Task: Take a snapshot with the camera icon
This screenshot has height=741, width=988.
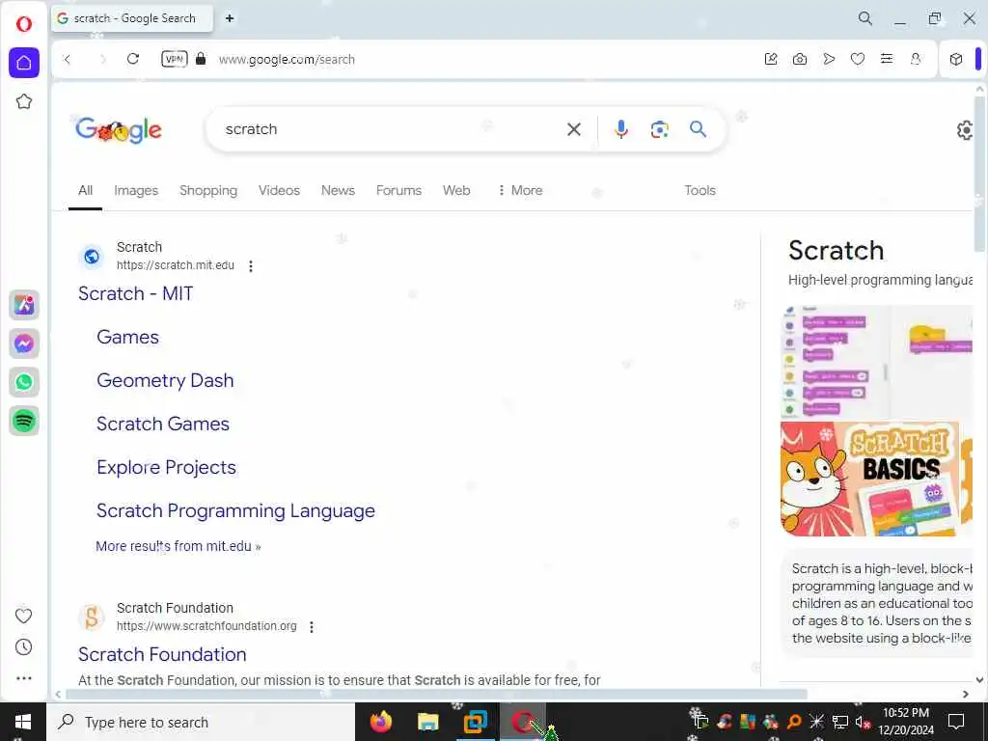Action: click(x=800, y=59)
